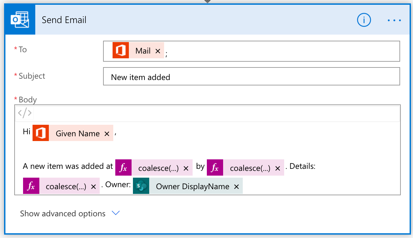Open the more actions ellipsis menu
Image resolution: width=413 pixels, height=238 pixels.
[x=394, y=20]
